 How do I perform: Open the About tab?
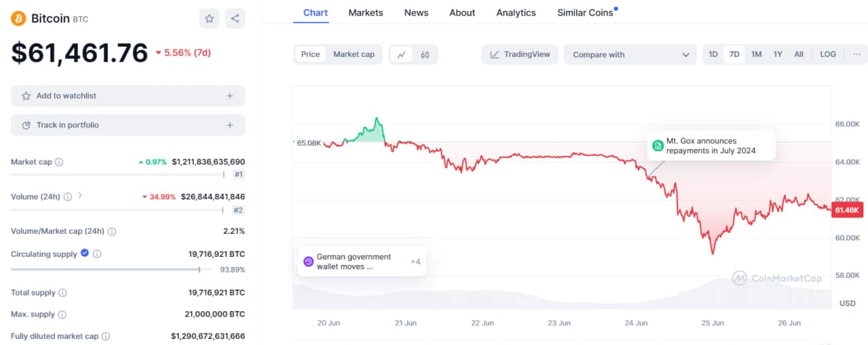(x=462, y=12)
